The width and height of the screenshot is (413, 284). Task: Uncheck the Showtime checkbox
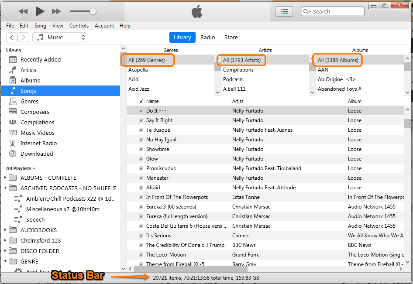click(x=141, y=149)
